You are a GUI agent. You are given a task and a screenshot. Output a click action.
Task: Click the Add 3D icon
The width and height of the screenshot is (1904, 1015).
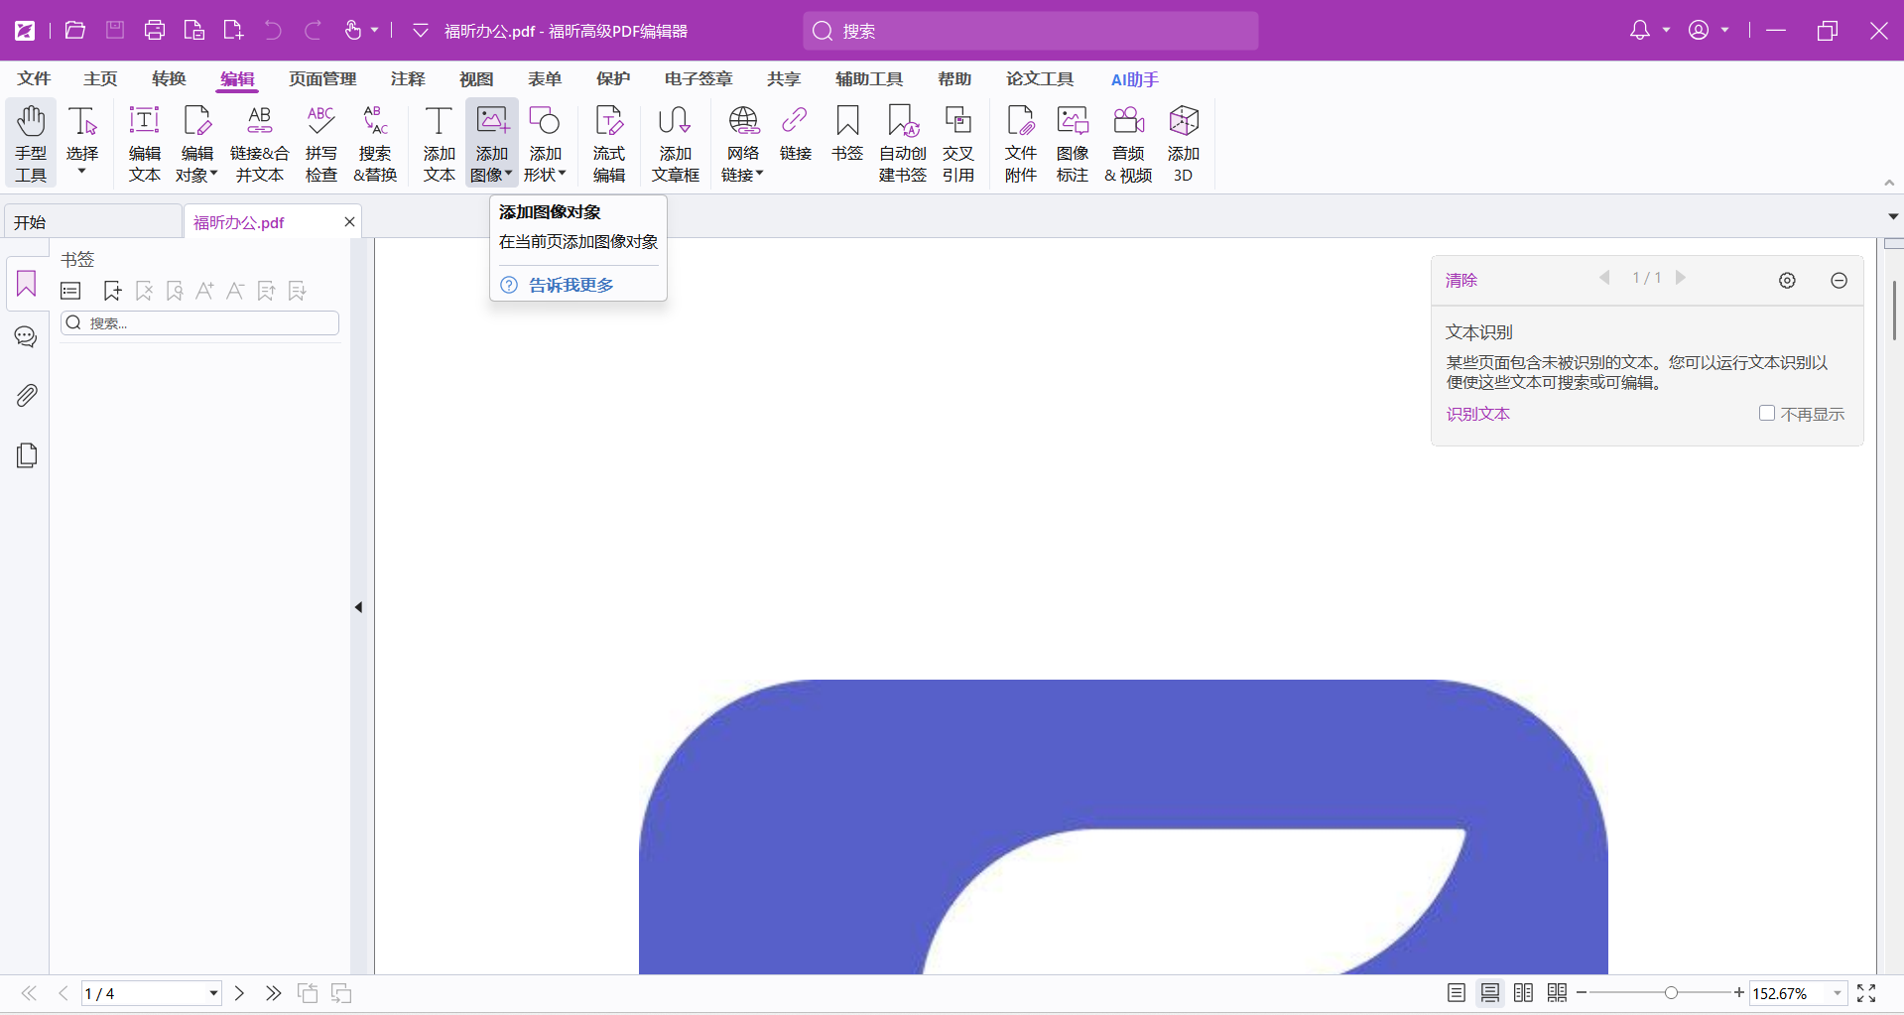pos(1183,144)
